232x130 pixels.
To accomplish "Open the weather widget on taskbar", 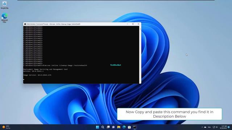I will (x=6, y=127).
